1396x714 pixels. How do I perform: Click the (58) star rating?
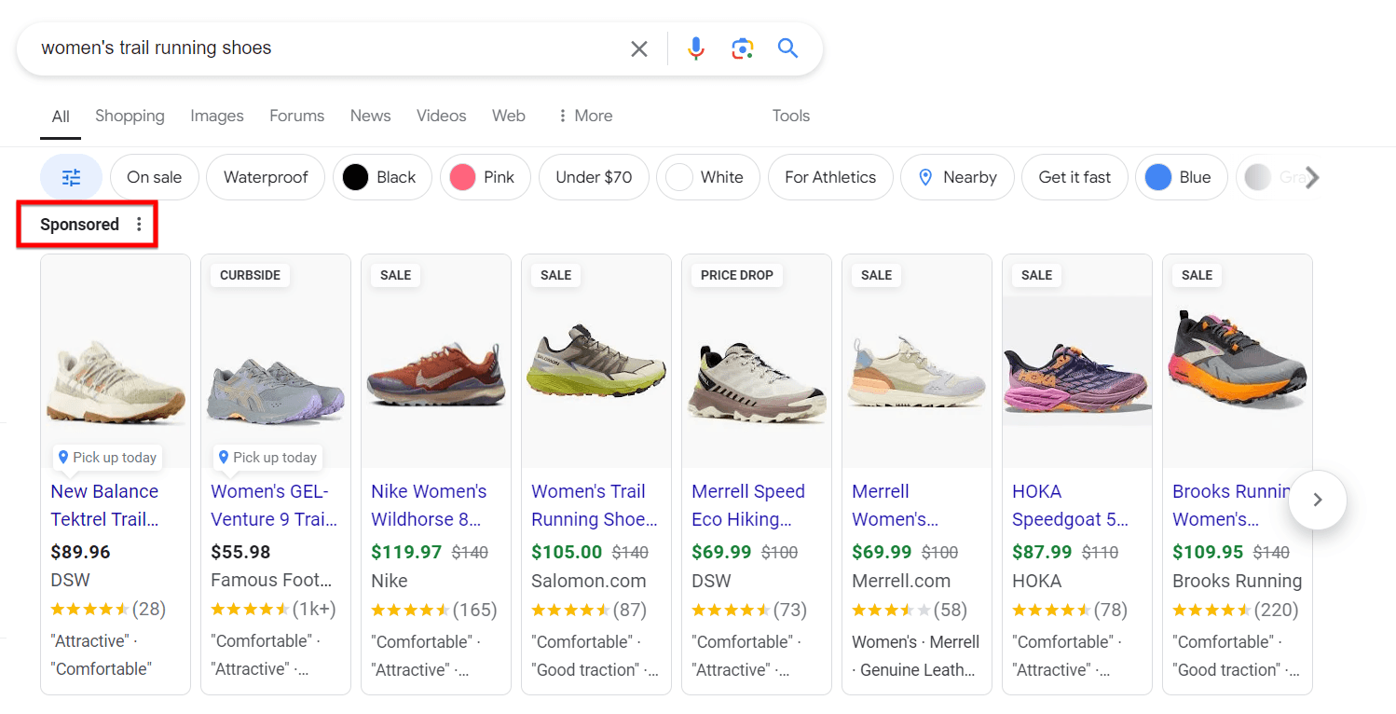[x=910, y=610]
